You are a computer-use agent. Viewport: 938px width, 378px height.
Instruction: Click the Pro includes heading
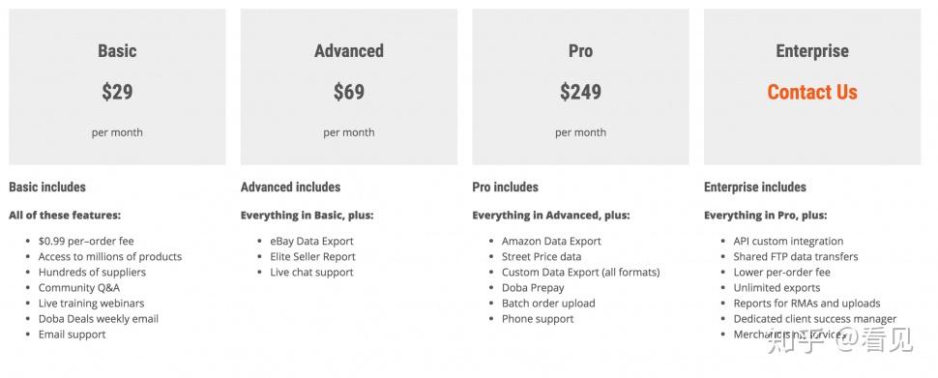[506, 188]
